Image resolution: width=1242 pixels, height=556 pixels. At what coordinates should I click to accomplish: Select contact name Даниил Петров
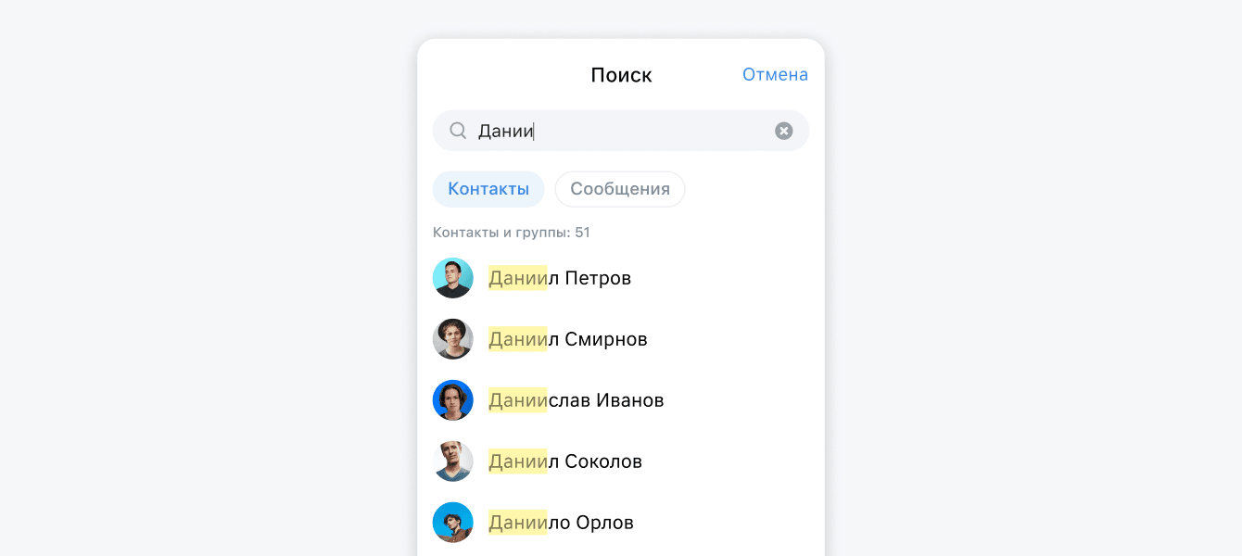[x=560, y=278]
